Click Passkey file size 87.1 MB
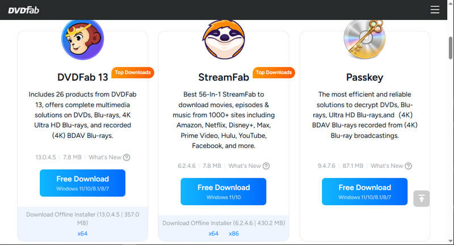This screenshot has height=245, width=454. 352,166
